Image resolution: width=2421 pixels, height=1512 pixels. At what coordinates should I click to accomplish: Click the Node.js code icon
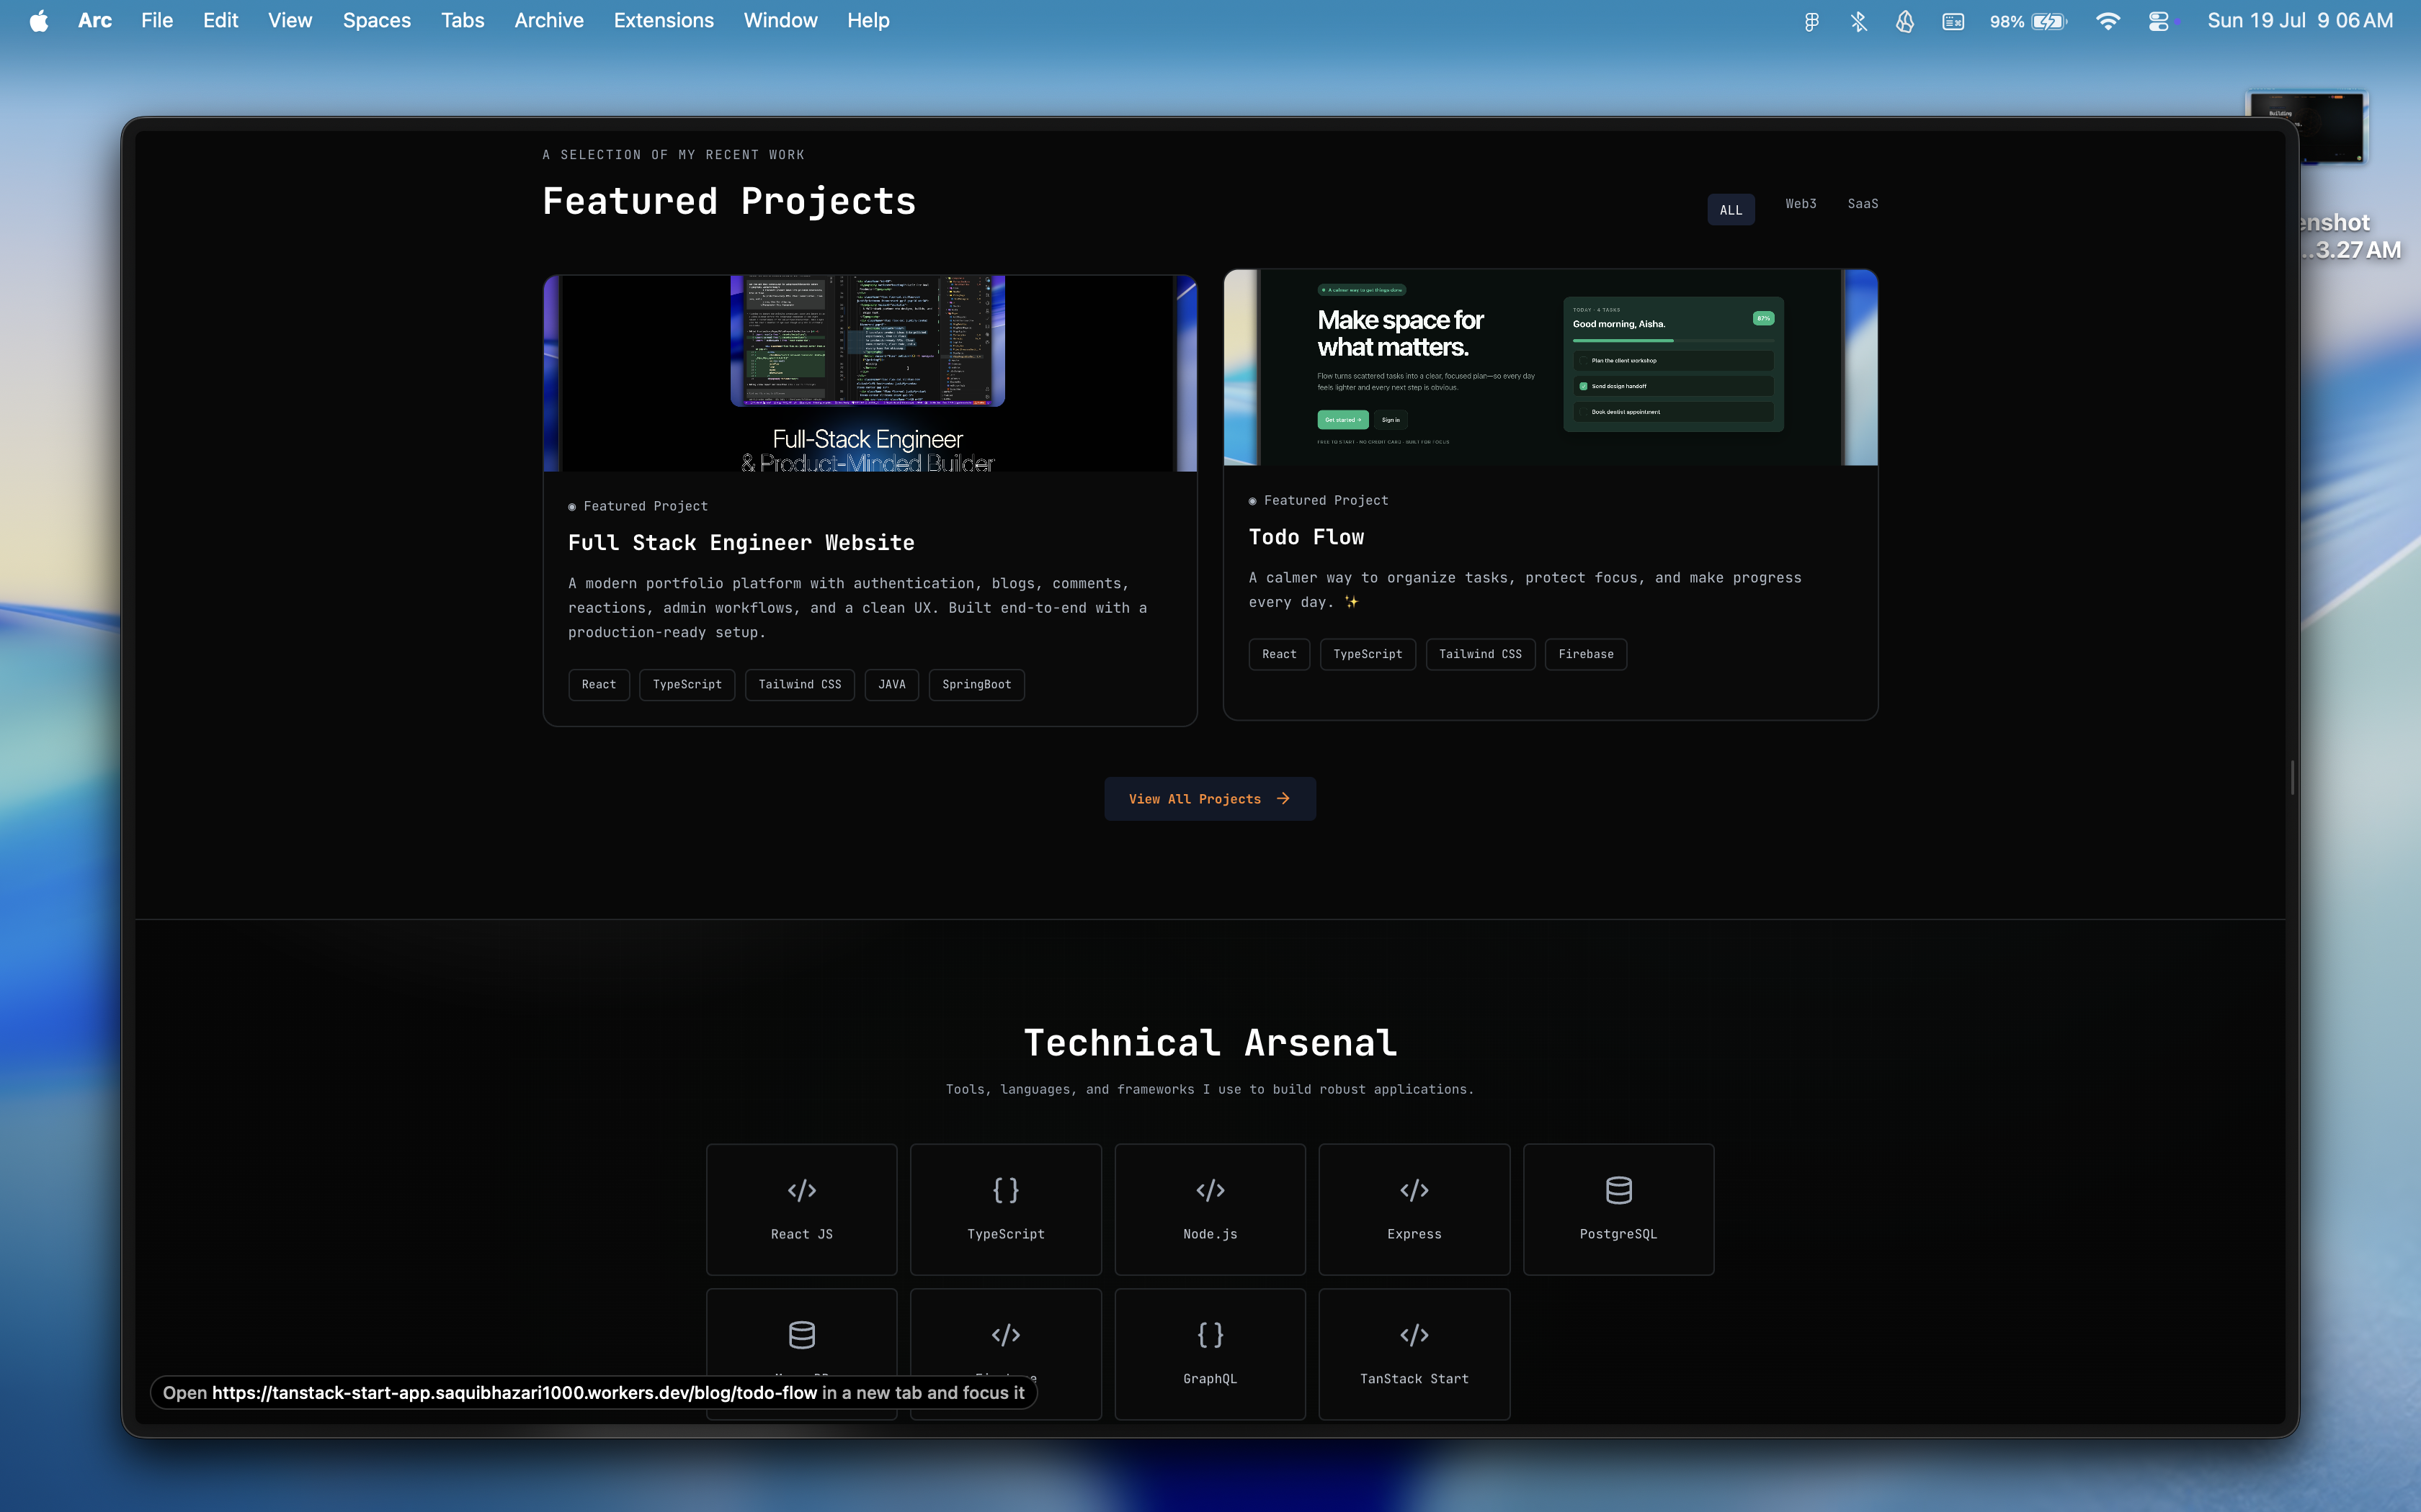(1210, 1190)
